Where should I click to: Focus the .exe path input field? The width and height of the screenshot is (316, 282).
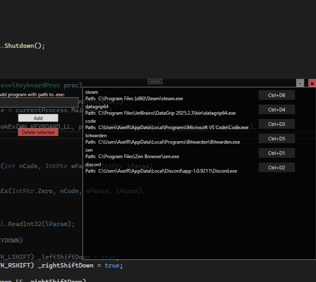coord(39,102)
